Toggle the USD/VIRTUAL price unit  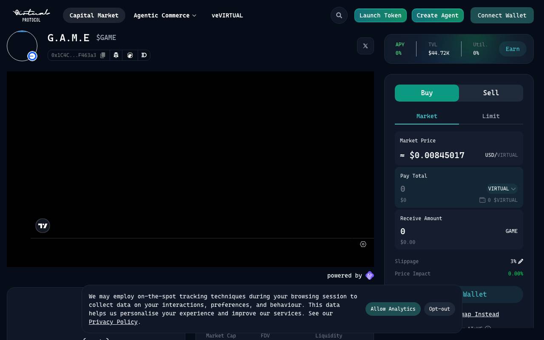(x=501, y=155)
